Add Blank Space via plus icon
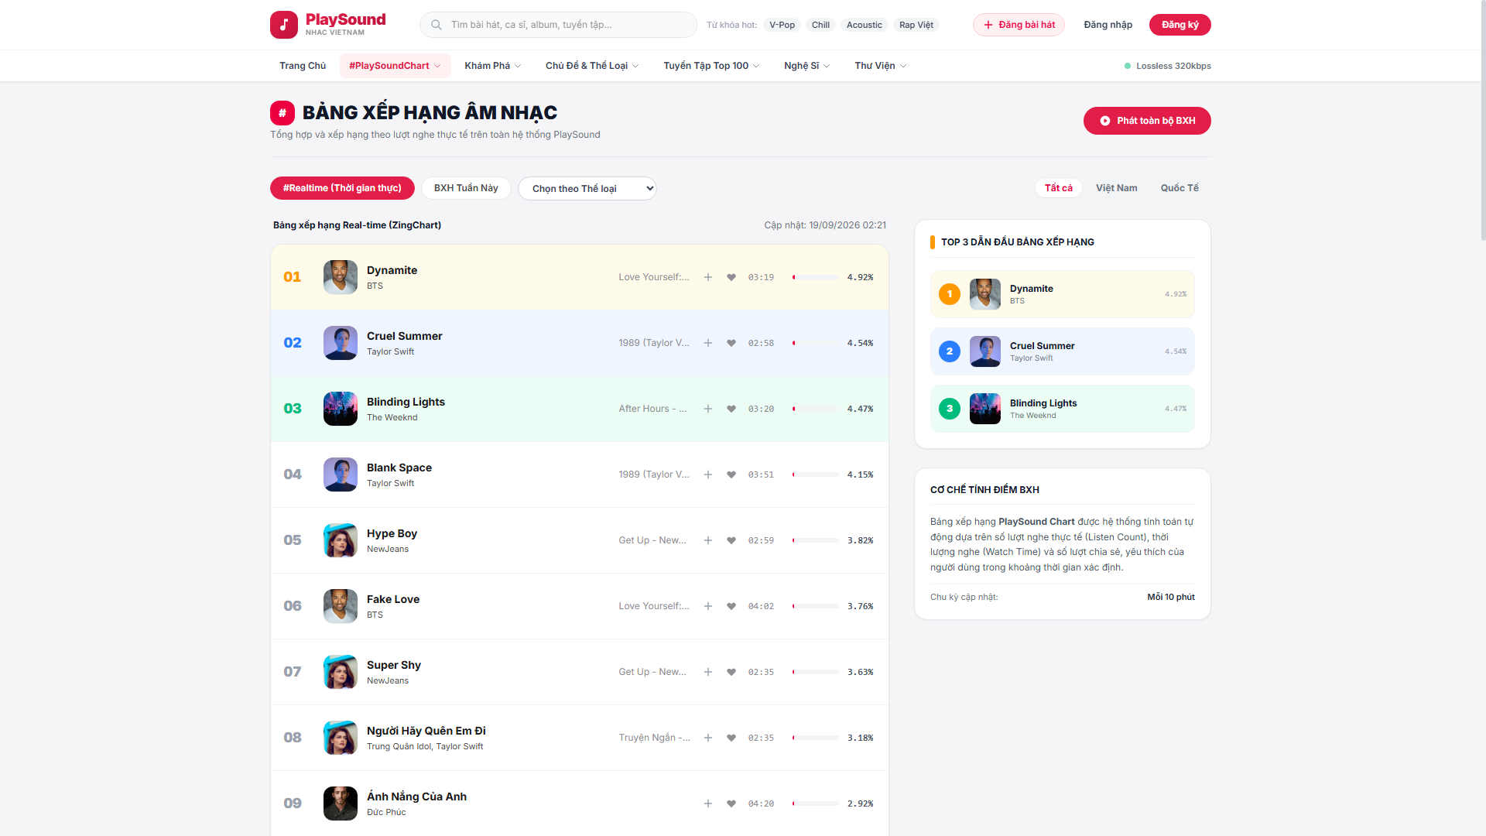The image size is (1486, 836). (x=708, y=475)
